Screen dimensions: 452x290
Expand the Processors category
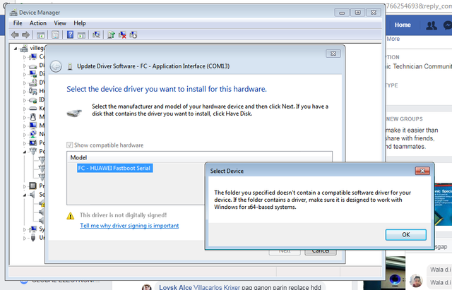(x=25, y=186)
